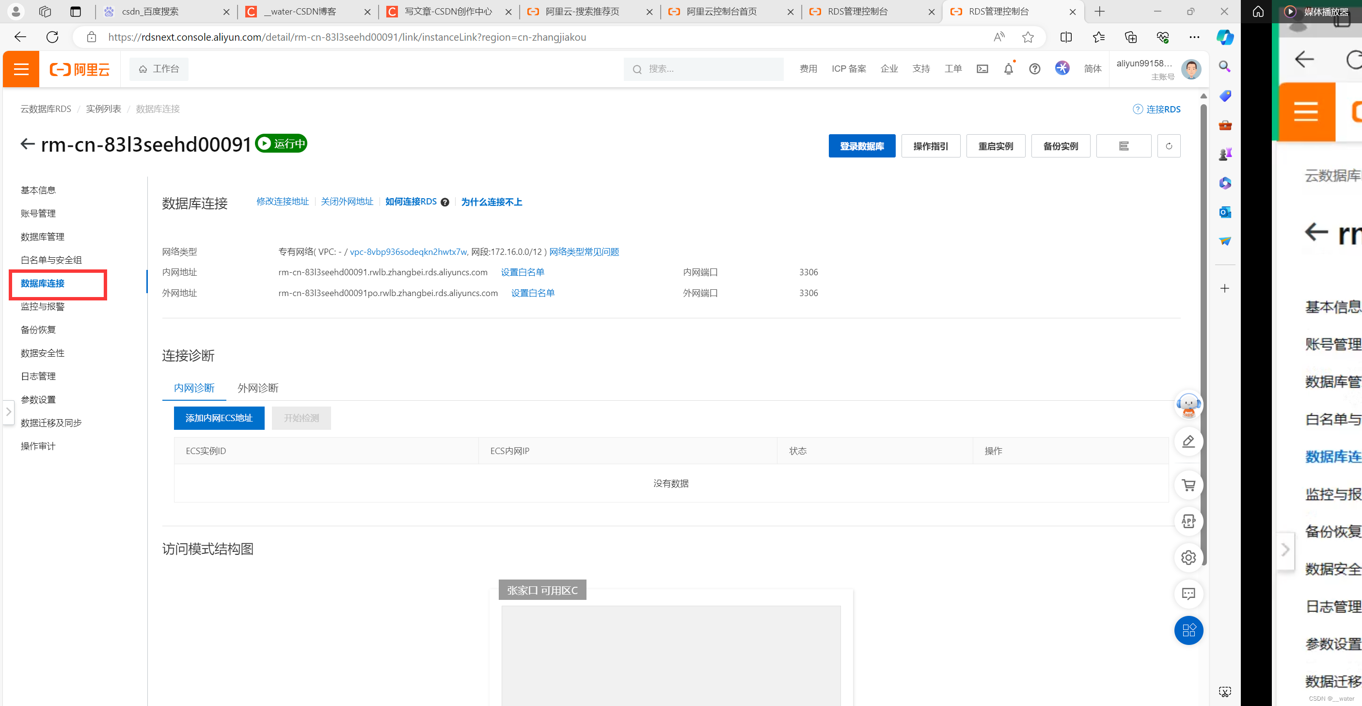Click 设置白名单 next to 内网地址
Viewport: 1362px width, 706px height.
click(x=523, y=272)
